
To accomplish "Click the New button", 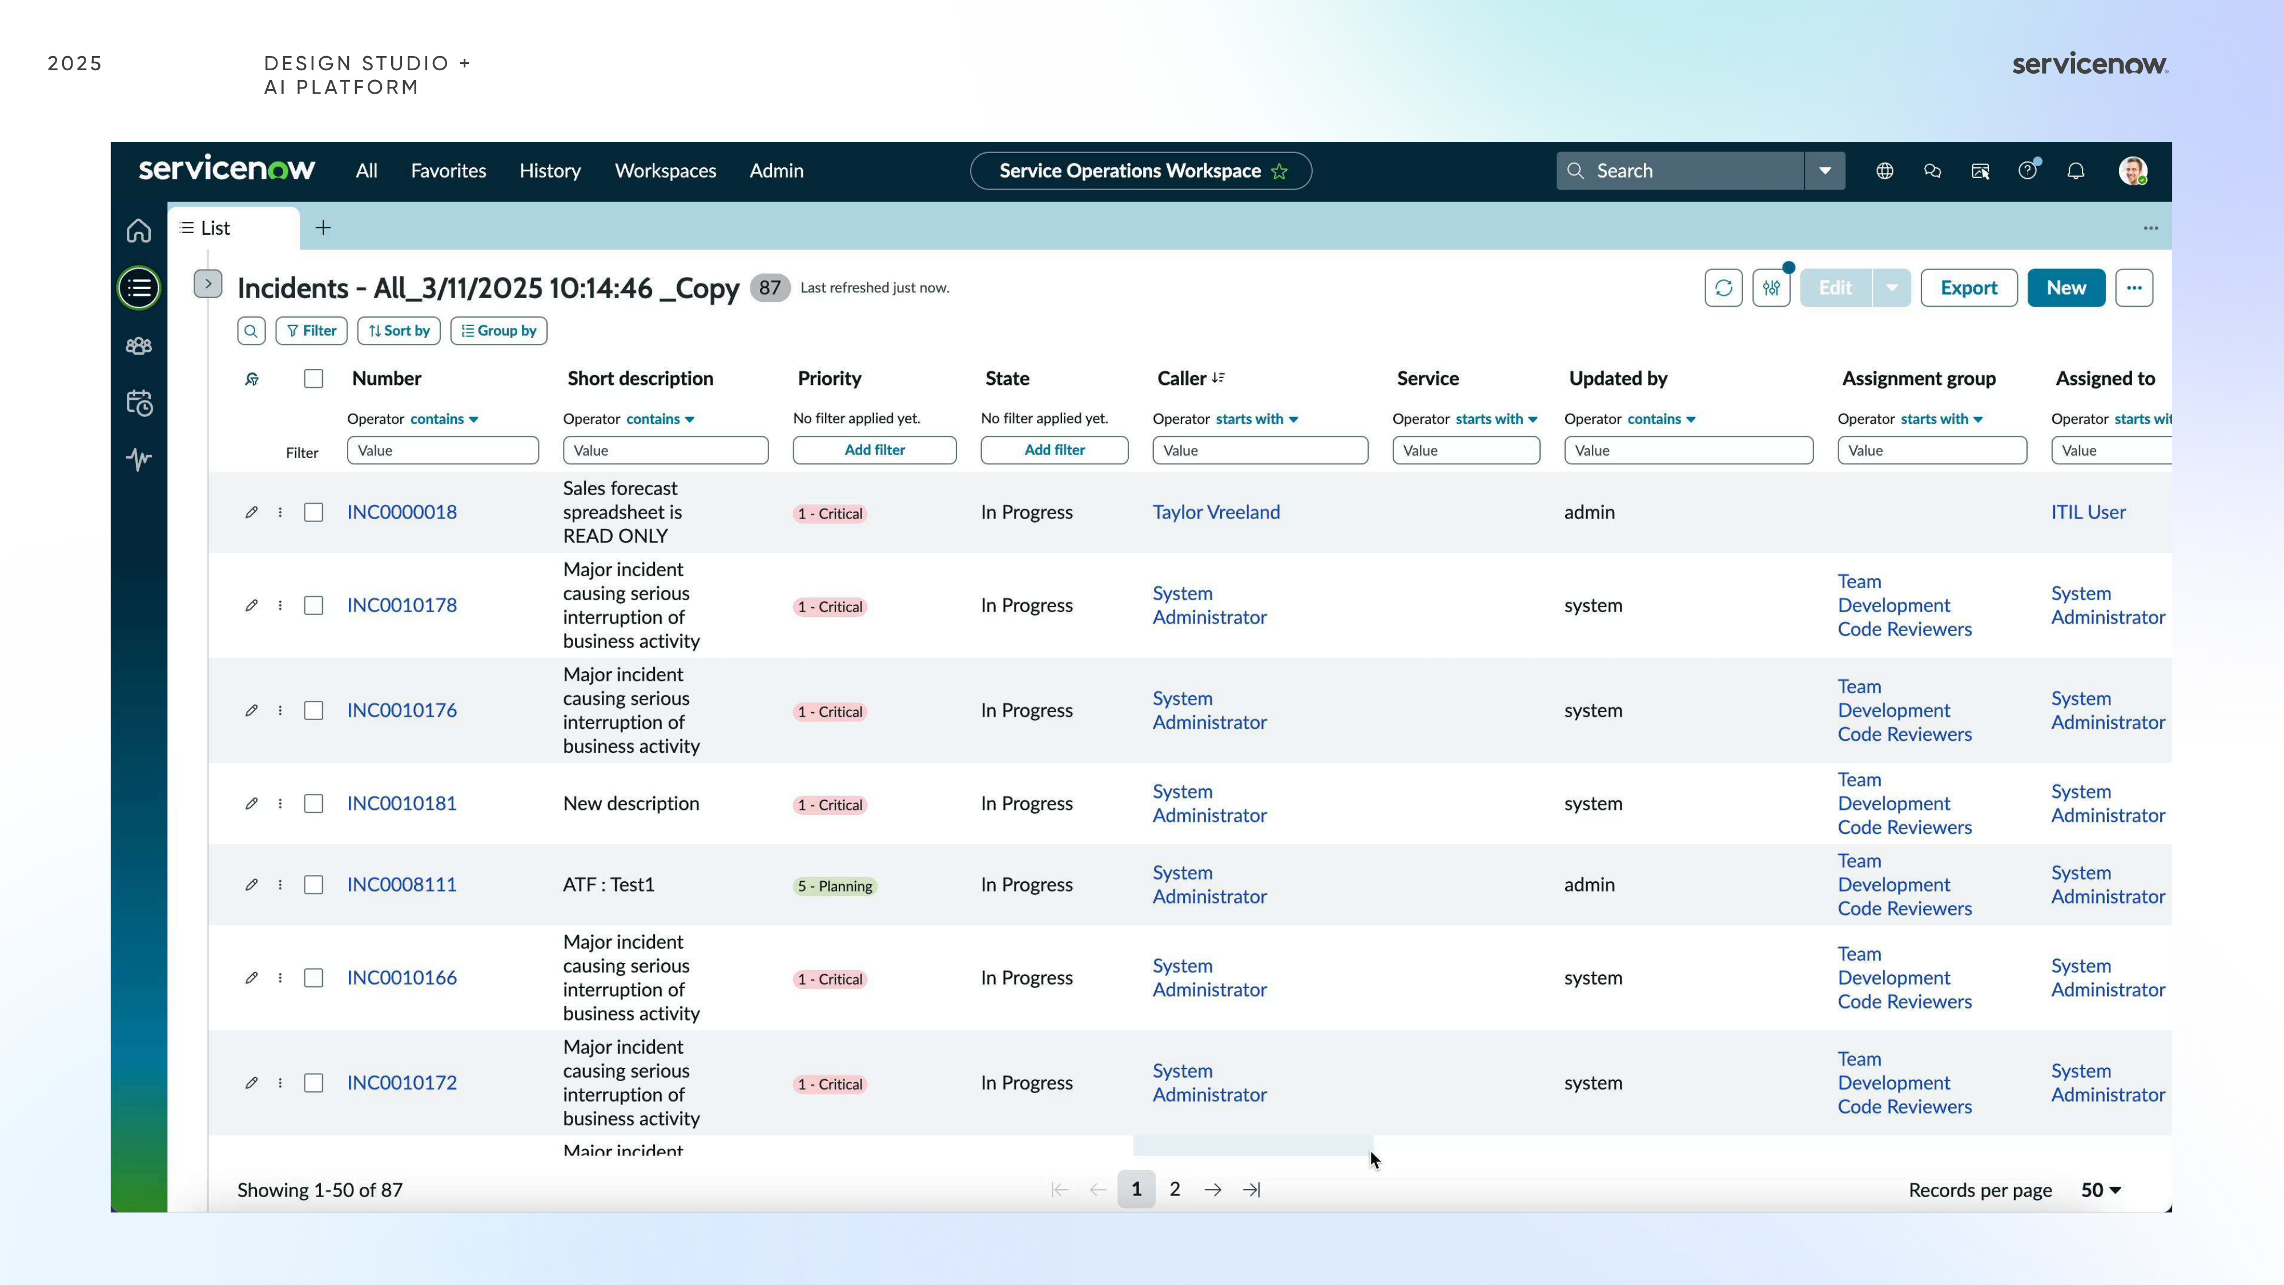I will click(x=2066, y=288).
